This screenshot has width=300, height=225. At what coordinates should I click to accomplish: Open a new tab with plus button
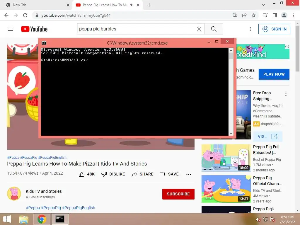[149, 5]
